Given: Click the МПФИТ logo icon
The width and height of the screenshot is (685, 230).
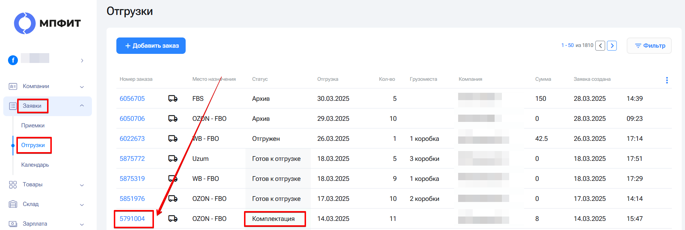Looking at the screenshot, I should (x=25, y=23).
